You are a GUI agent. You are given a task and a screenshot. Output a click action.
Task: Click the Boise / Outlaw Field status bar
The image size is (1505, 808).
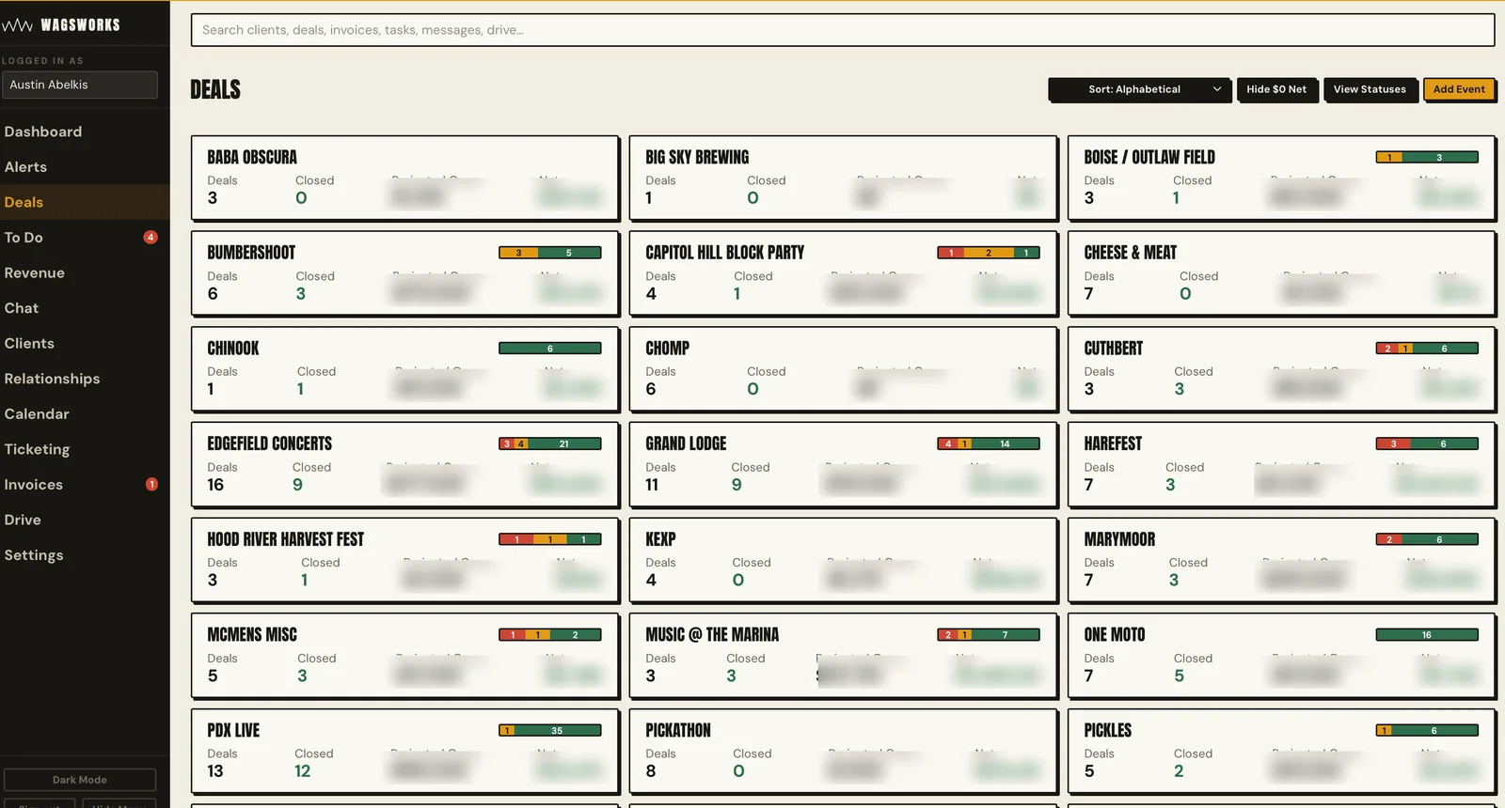coord(1427,157)
